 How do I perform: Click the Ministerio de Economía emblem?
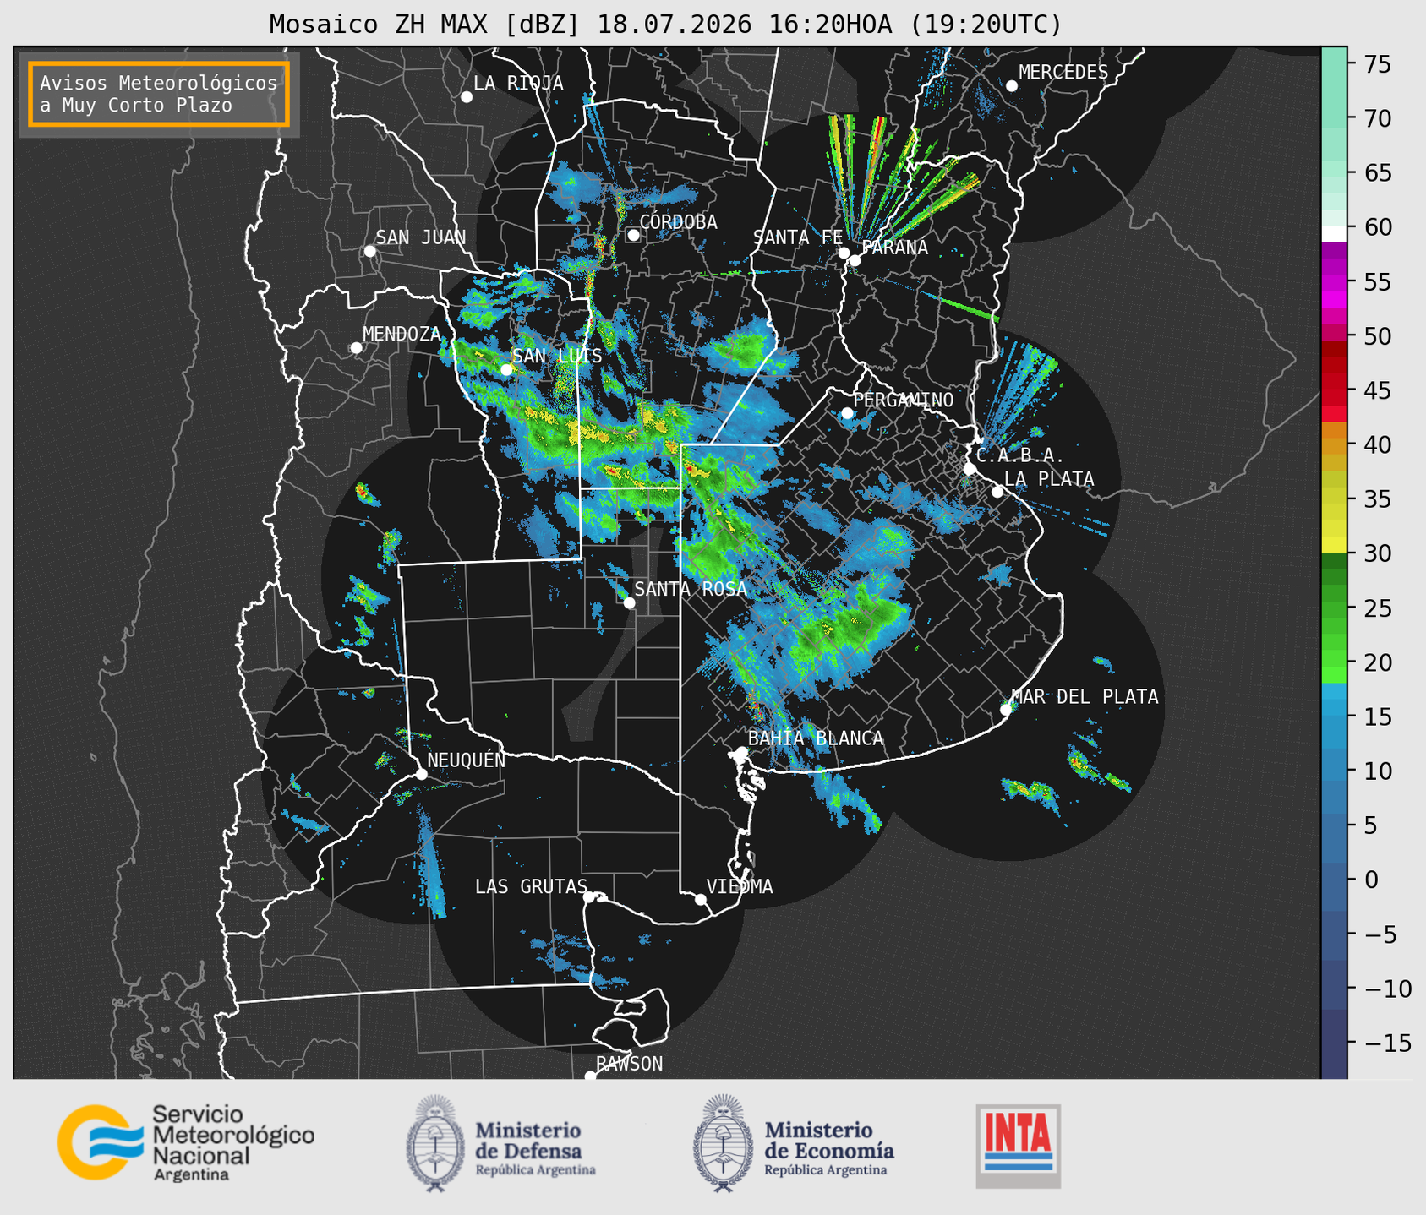(x=723, y=1143)
